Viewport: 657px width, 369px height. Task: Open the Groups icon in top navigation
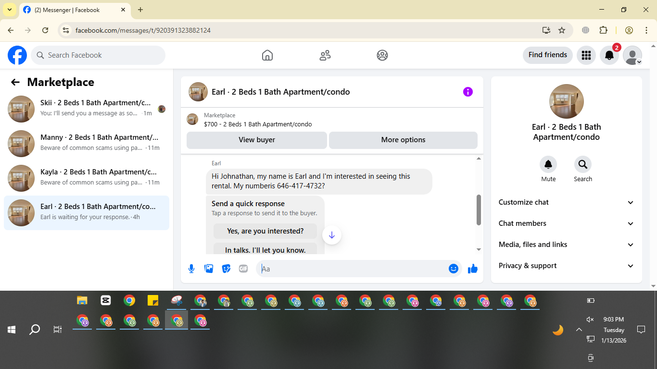[382, 55]
